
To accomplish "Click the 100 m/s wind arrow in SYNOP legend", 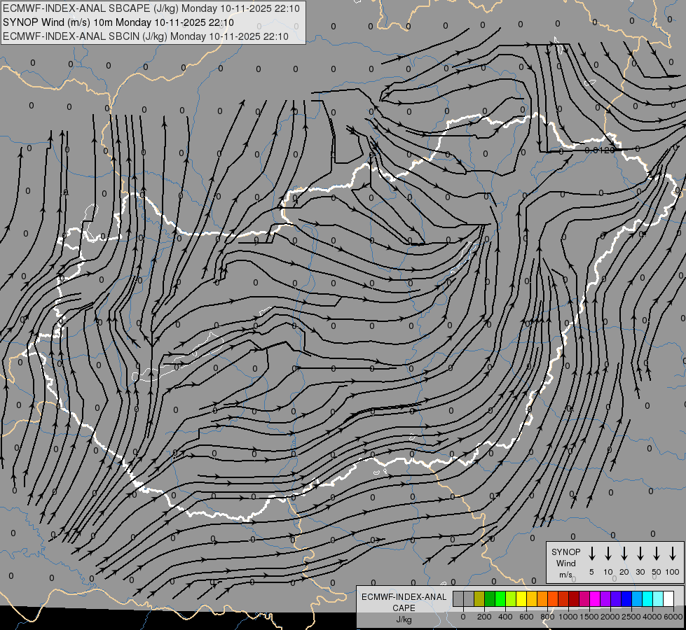I will [673, 554].
